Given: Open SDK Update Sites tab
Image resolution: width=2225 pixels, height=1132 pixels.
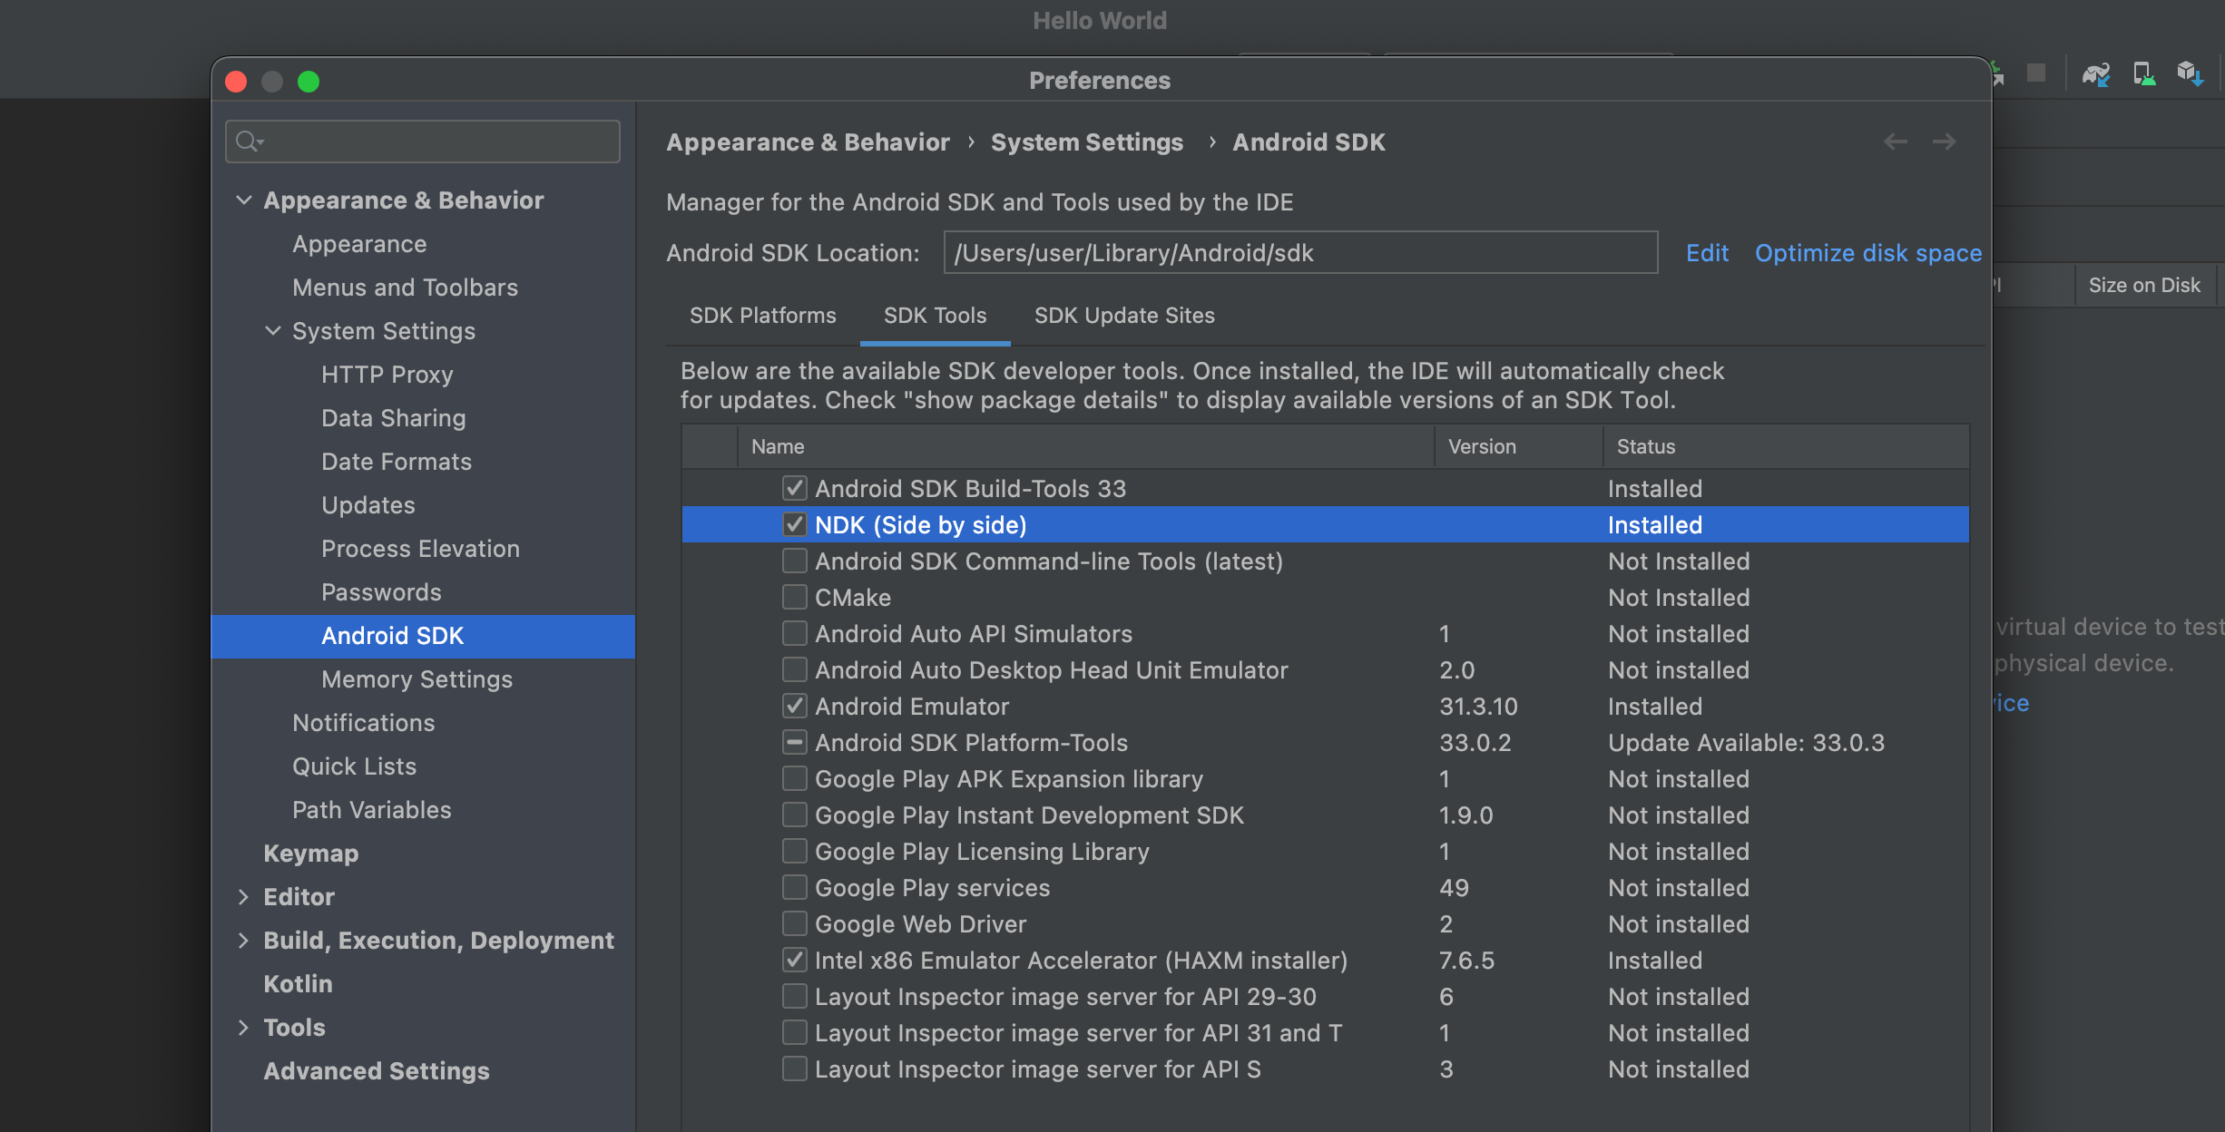Looking at the screenshot, I should click(1124, 316).
